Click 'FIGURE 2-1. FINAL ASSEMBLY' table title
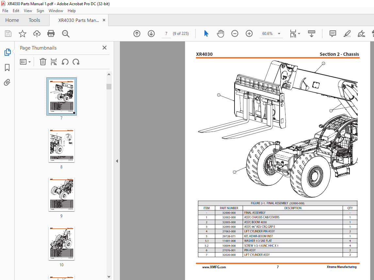Image resolution: width=374 pixels, height=280 pixels. (x=277, y=203)
